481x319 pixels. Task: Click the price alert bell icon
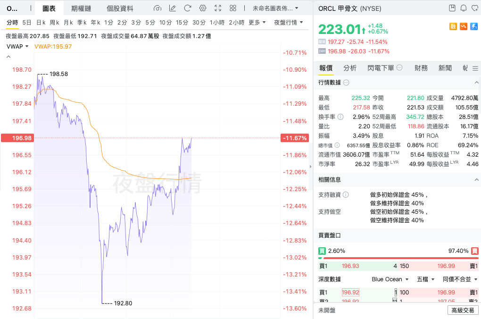(x=463, y=8)
